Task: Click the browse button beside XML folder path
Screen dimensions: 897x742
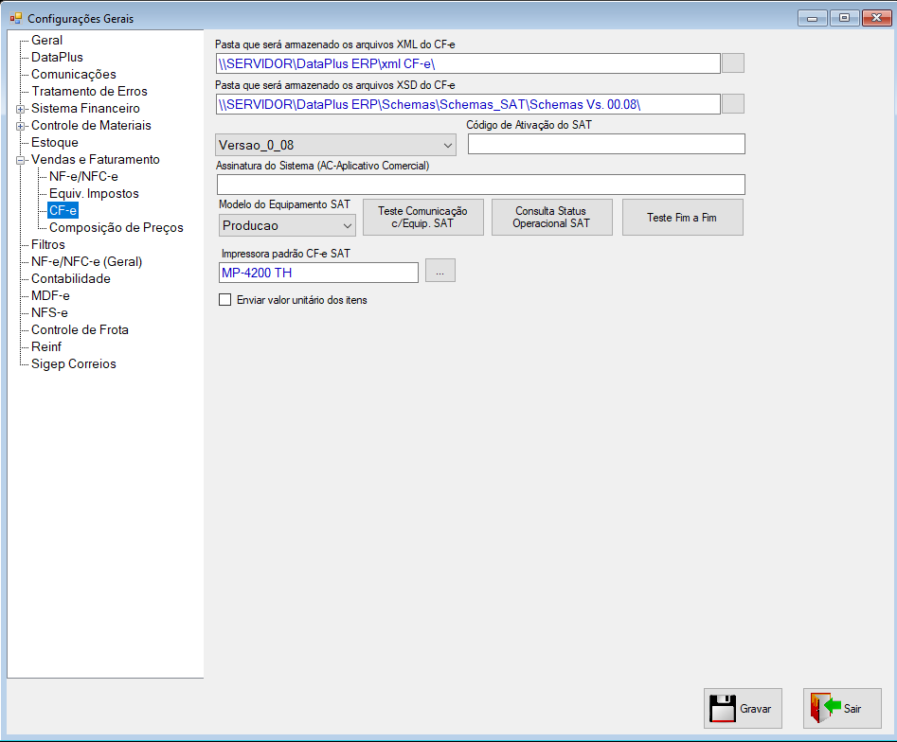Action: pyautogui.click(x=733, y=63)
